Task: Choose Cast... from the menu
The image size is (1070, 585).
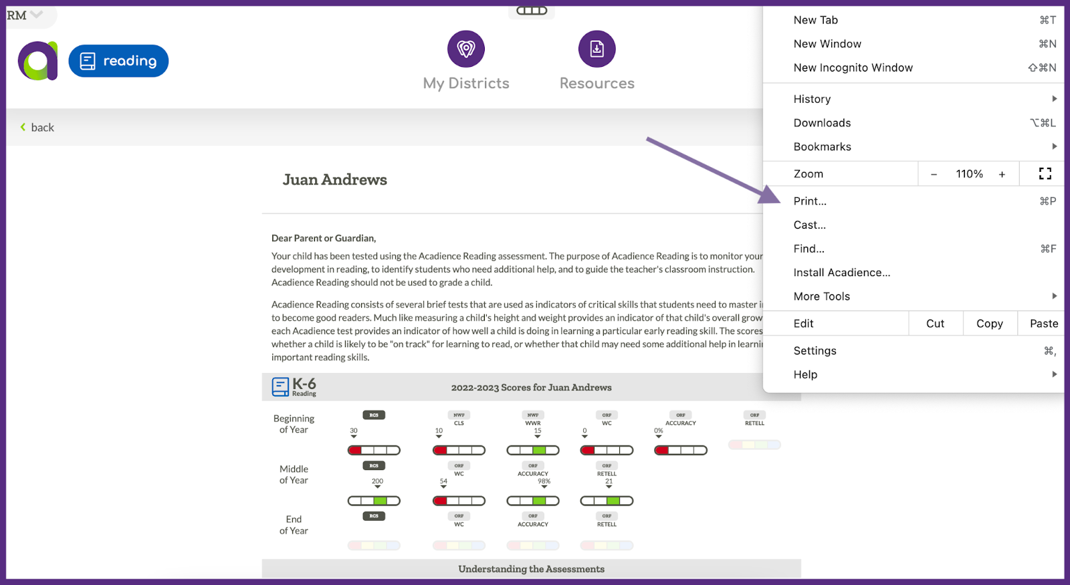Action: pyautogui.click(x=914, y=225)
